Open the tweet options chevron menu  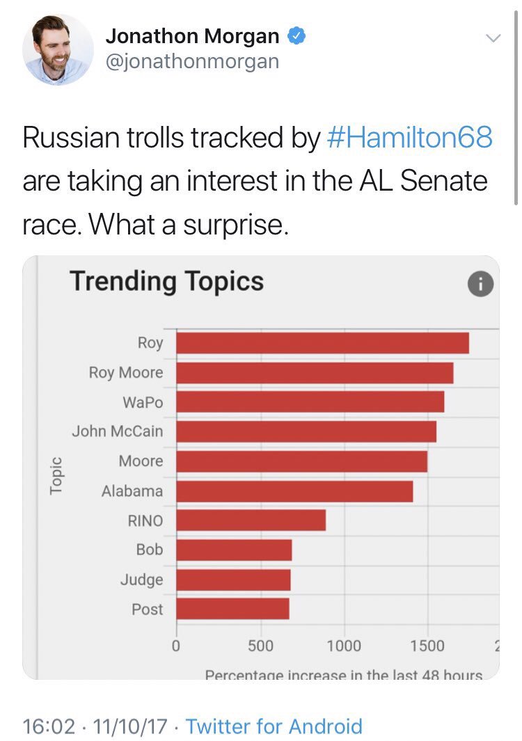[x=492, y=39]
